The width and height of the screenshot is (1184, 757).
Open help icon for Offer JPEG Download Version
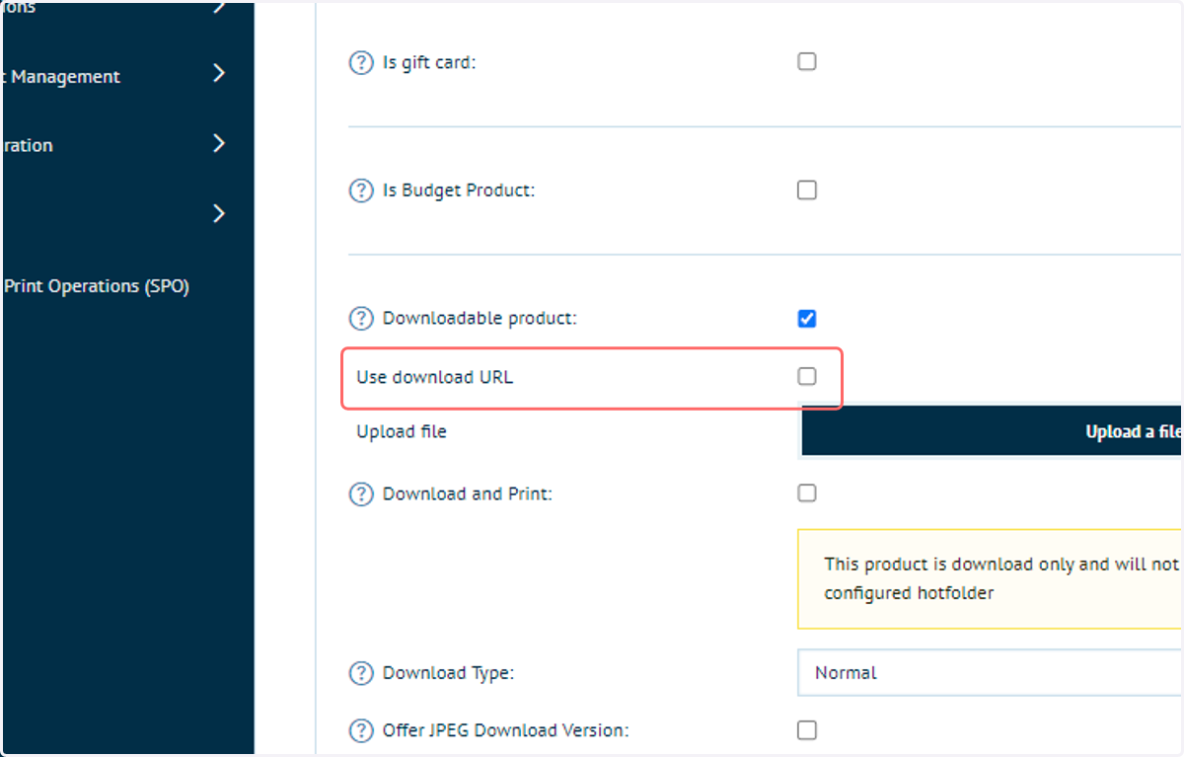click(361, 730)
